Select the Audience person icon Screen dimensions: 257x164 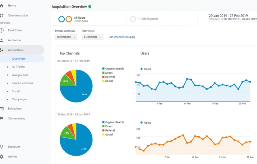(2, 40)
